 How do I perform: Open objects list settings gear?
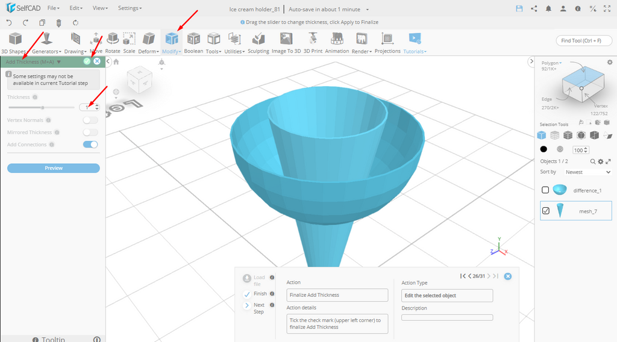[x=601, y=161]
